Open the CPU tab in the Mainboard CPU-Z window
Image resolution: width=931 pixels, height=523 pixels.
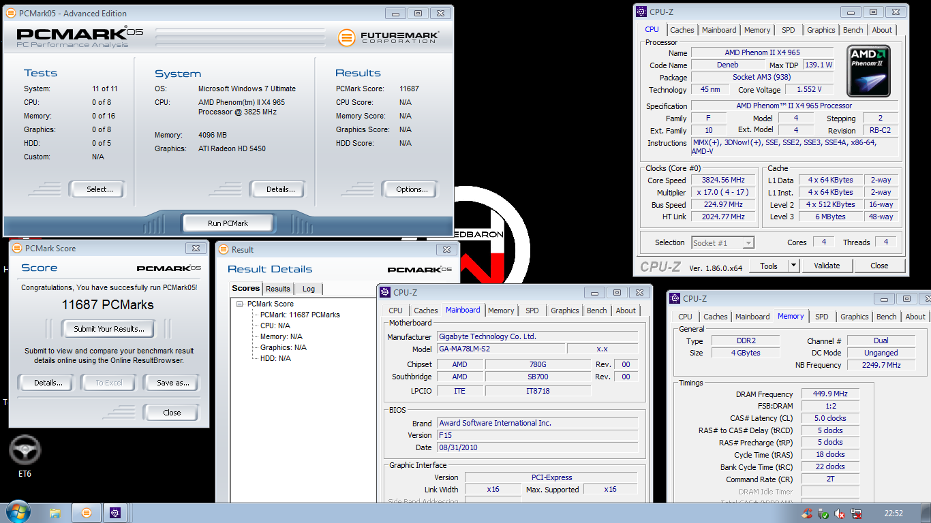tap(395, 311)
